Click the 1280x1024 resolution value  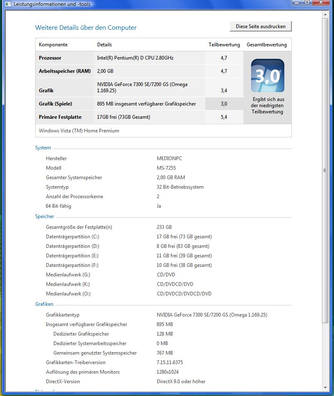coord(168,372)
